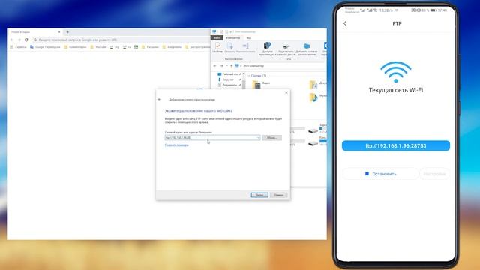The height and width of the screenshot is (270, 480).
Task: Open the Показать примеры link
Action: coord(177,145)
